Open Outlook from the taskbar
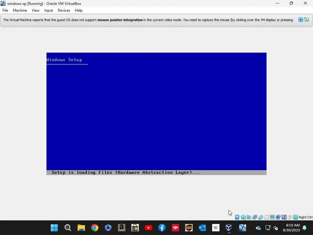Screen dimensions: 313x235 [x=202, y=228]
